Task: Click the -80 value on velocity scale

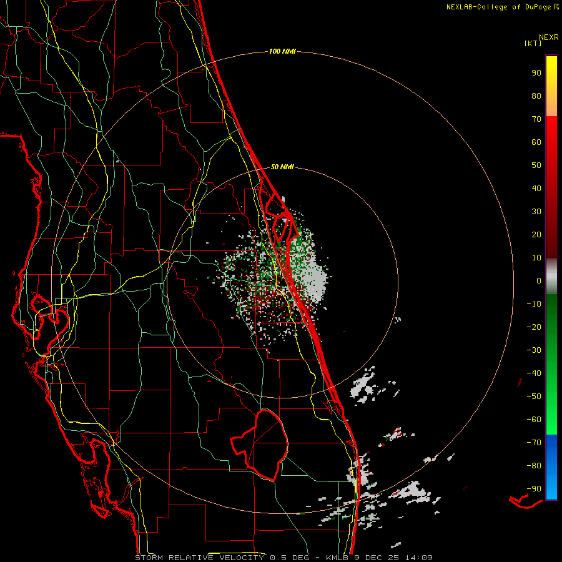Action: click(534, 466)
